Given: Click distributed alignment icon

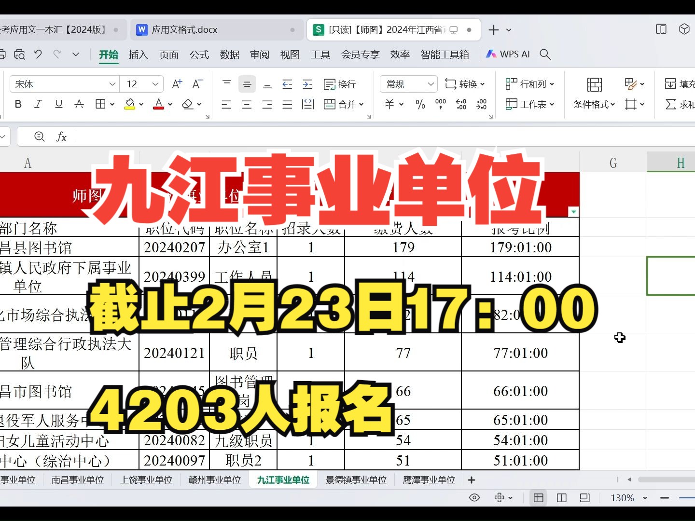Looking at the screenshot, I should coord(308,104).
